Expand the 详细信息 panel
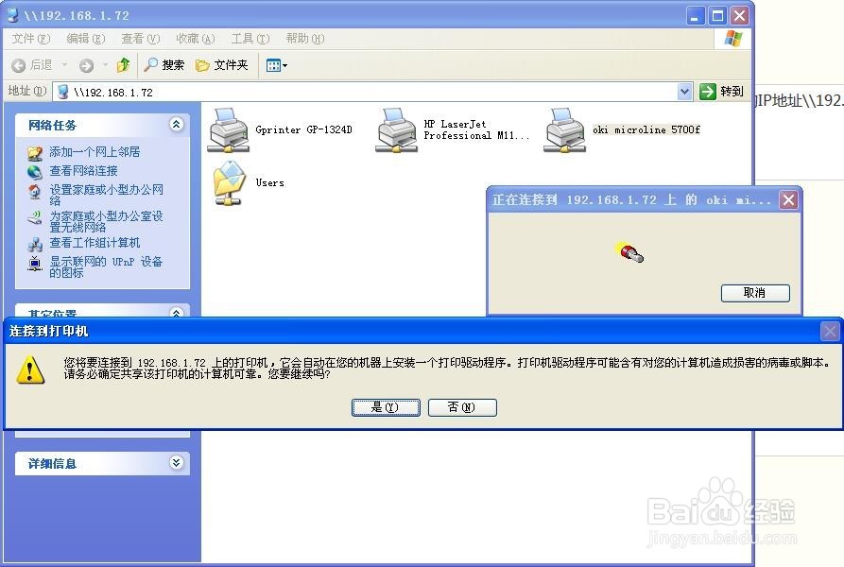 176,463
